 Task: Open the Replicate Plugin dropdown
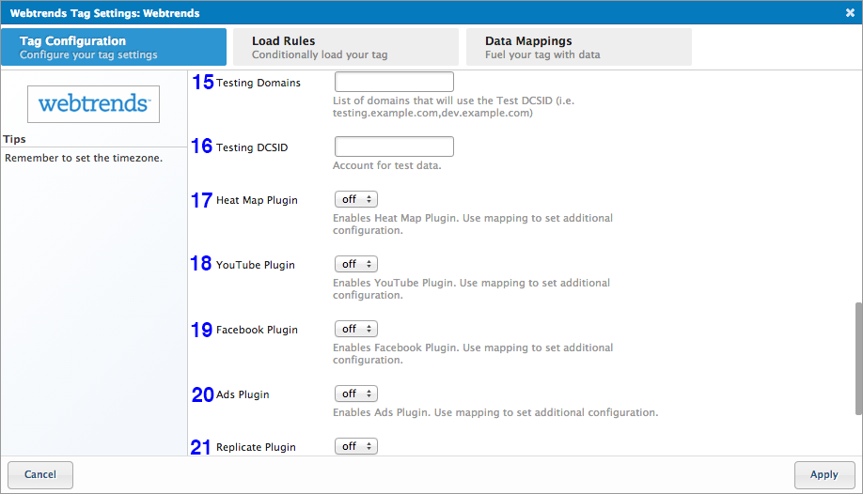[356, 446]
